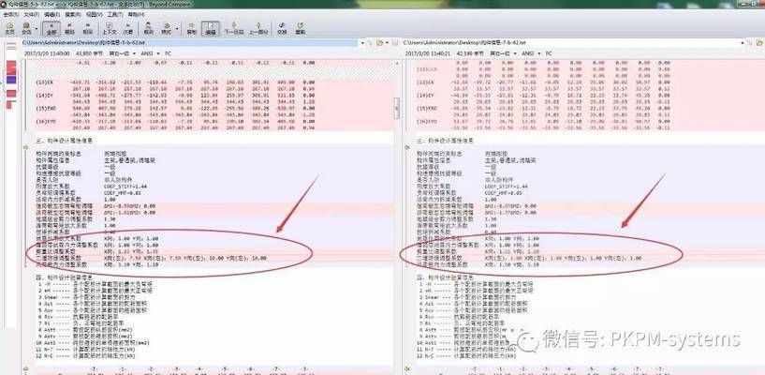765x375 pixels.
Task: Click right pane date 2017/3/20 11:40:21
Action: tap(427, 52)
